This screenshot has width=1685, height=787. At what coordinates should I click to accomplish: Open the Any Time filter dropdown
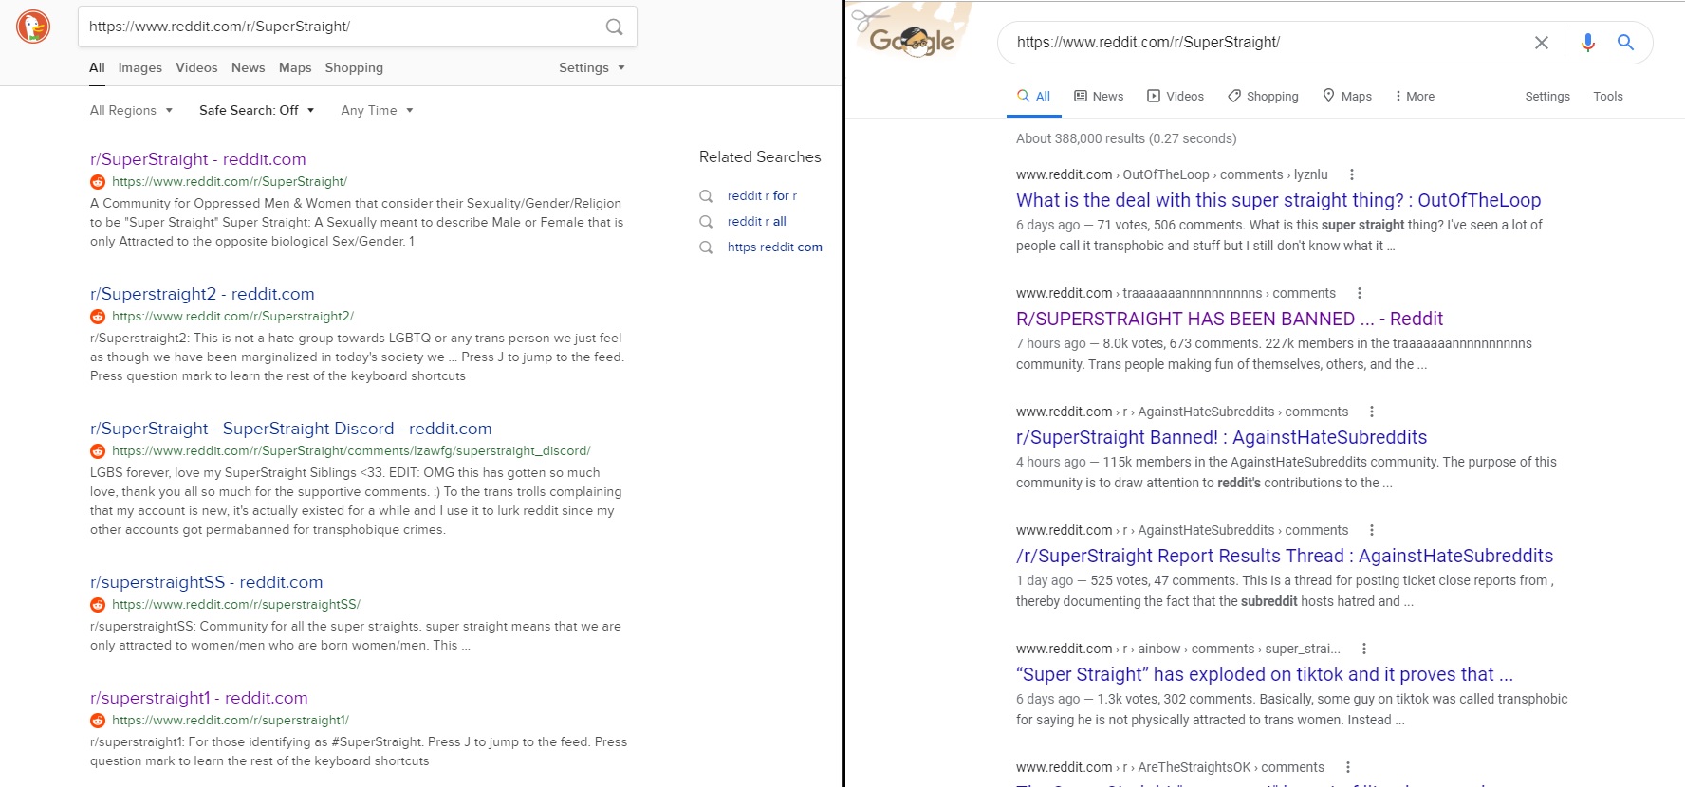377,111
